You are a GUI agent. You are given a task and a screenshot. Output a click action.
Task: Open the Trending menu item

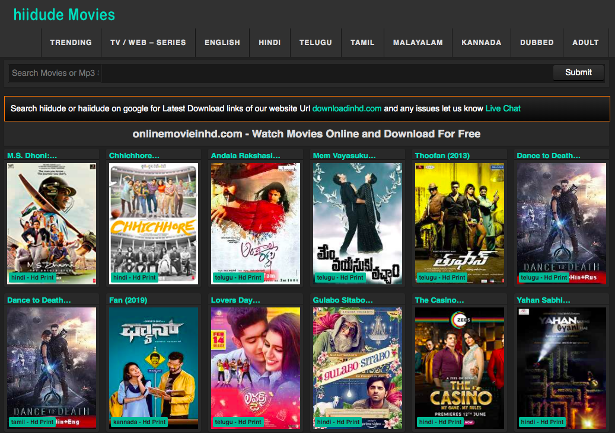pos(71,43)
